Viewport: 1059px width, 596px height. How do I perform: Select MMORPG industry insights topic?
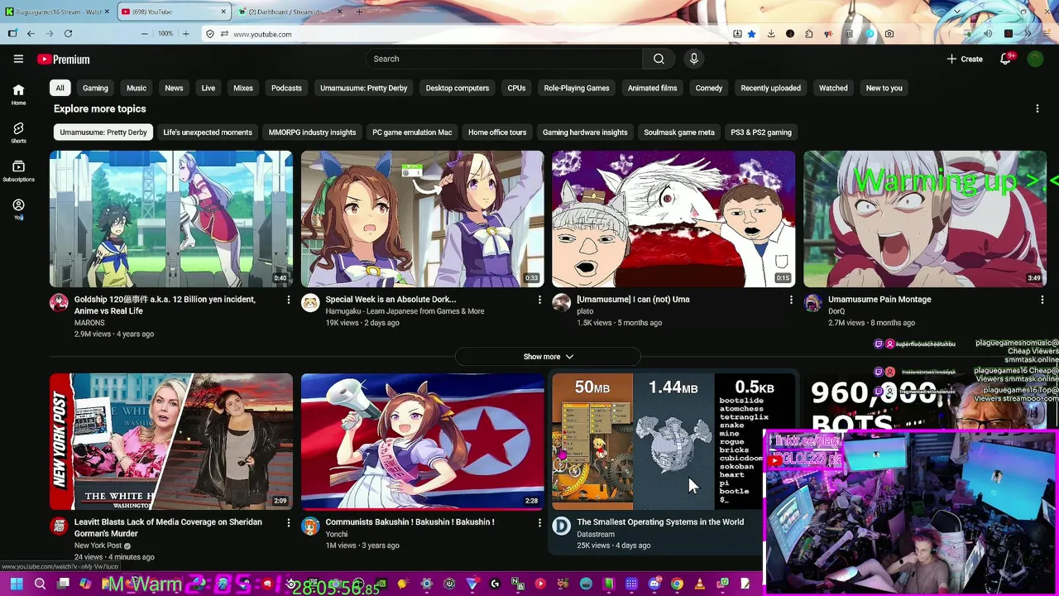pyautogui.click(x=312, y=132)
